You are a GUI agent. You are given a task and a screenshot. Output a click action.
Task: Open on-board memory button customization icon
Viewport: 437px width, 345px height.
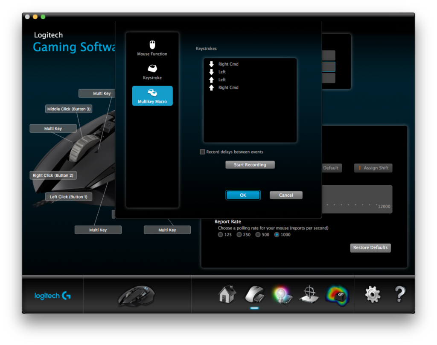(254, 294)
